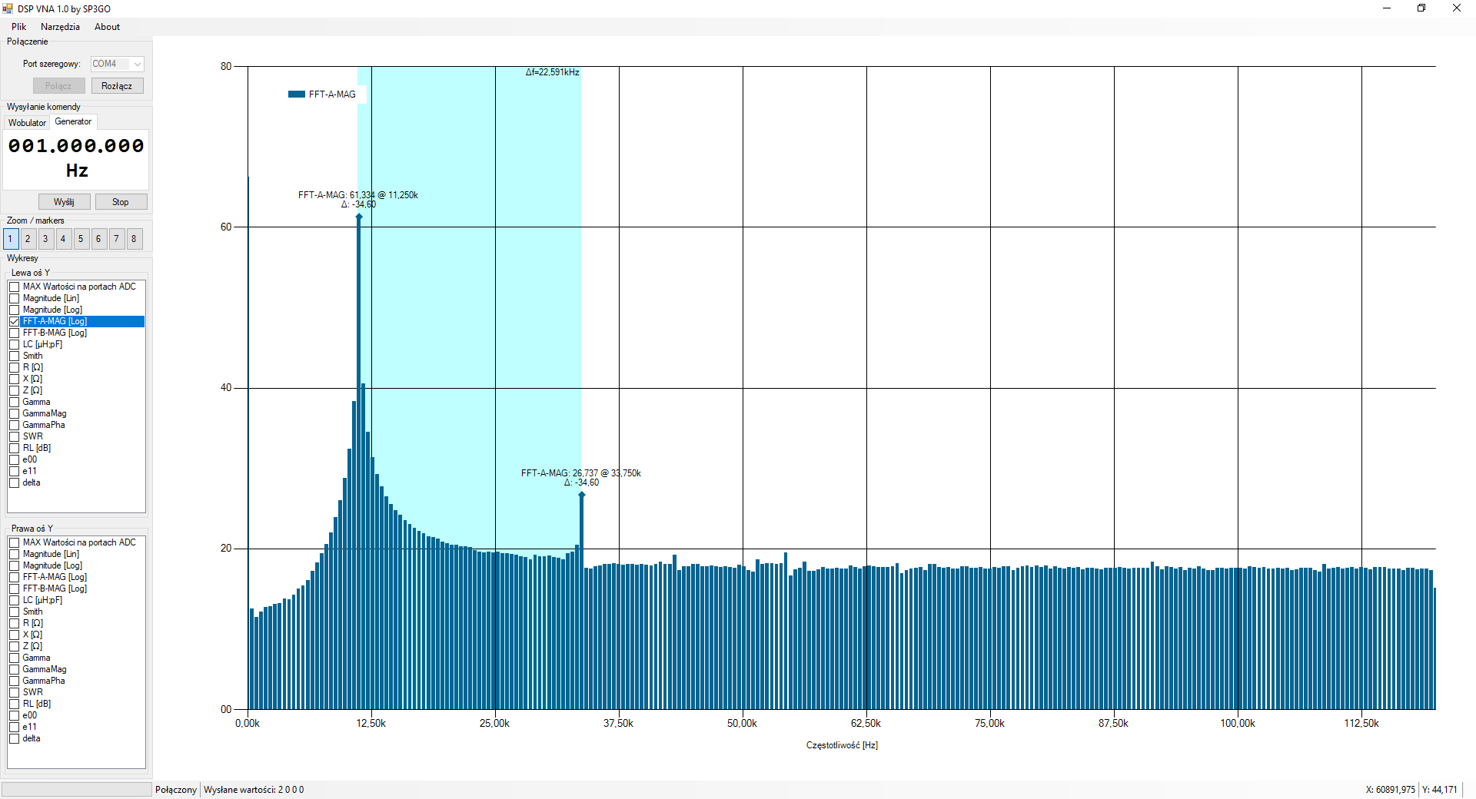
Task: Open the Narzędzia menu
Action: (x=60, y=27)
